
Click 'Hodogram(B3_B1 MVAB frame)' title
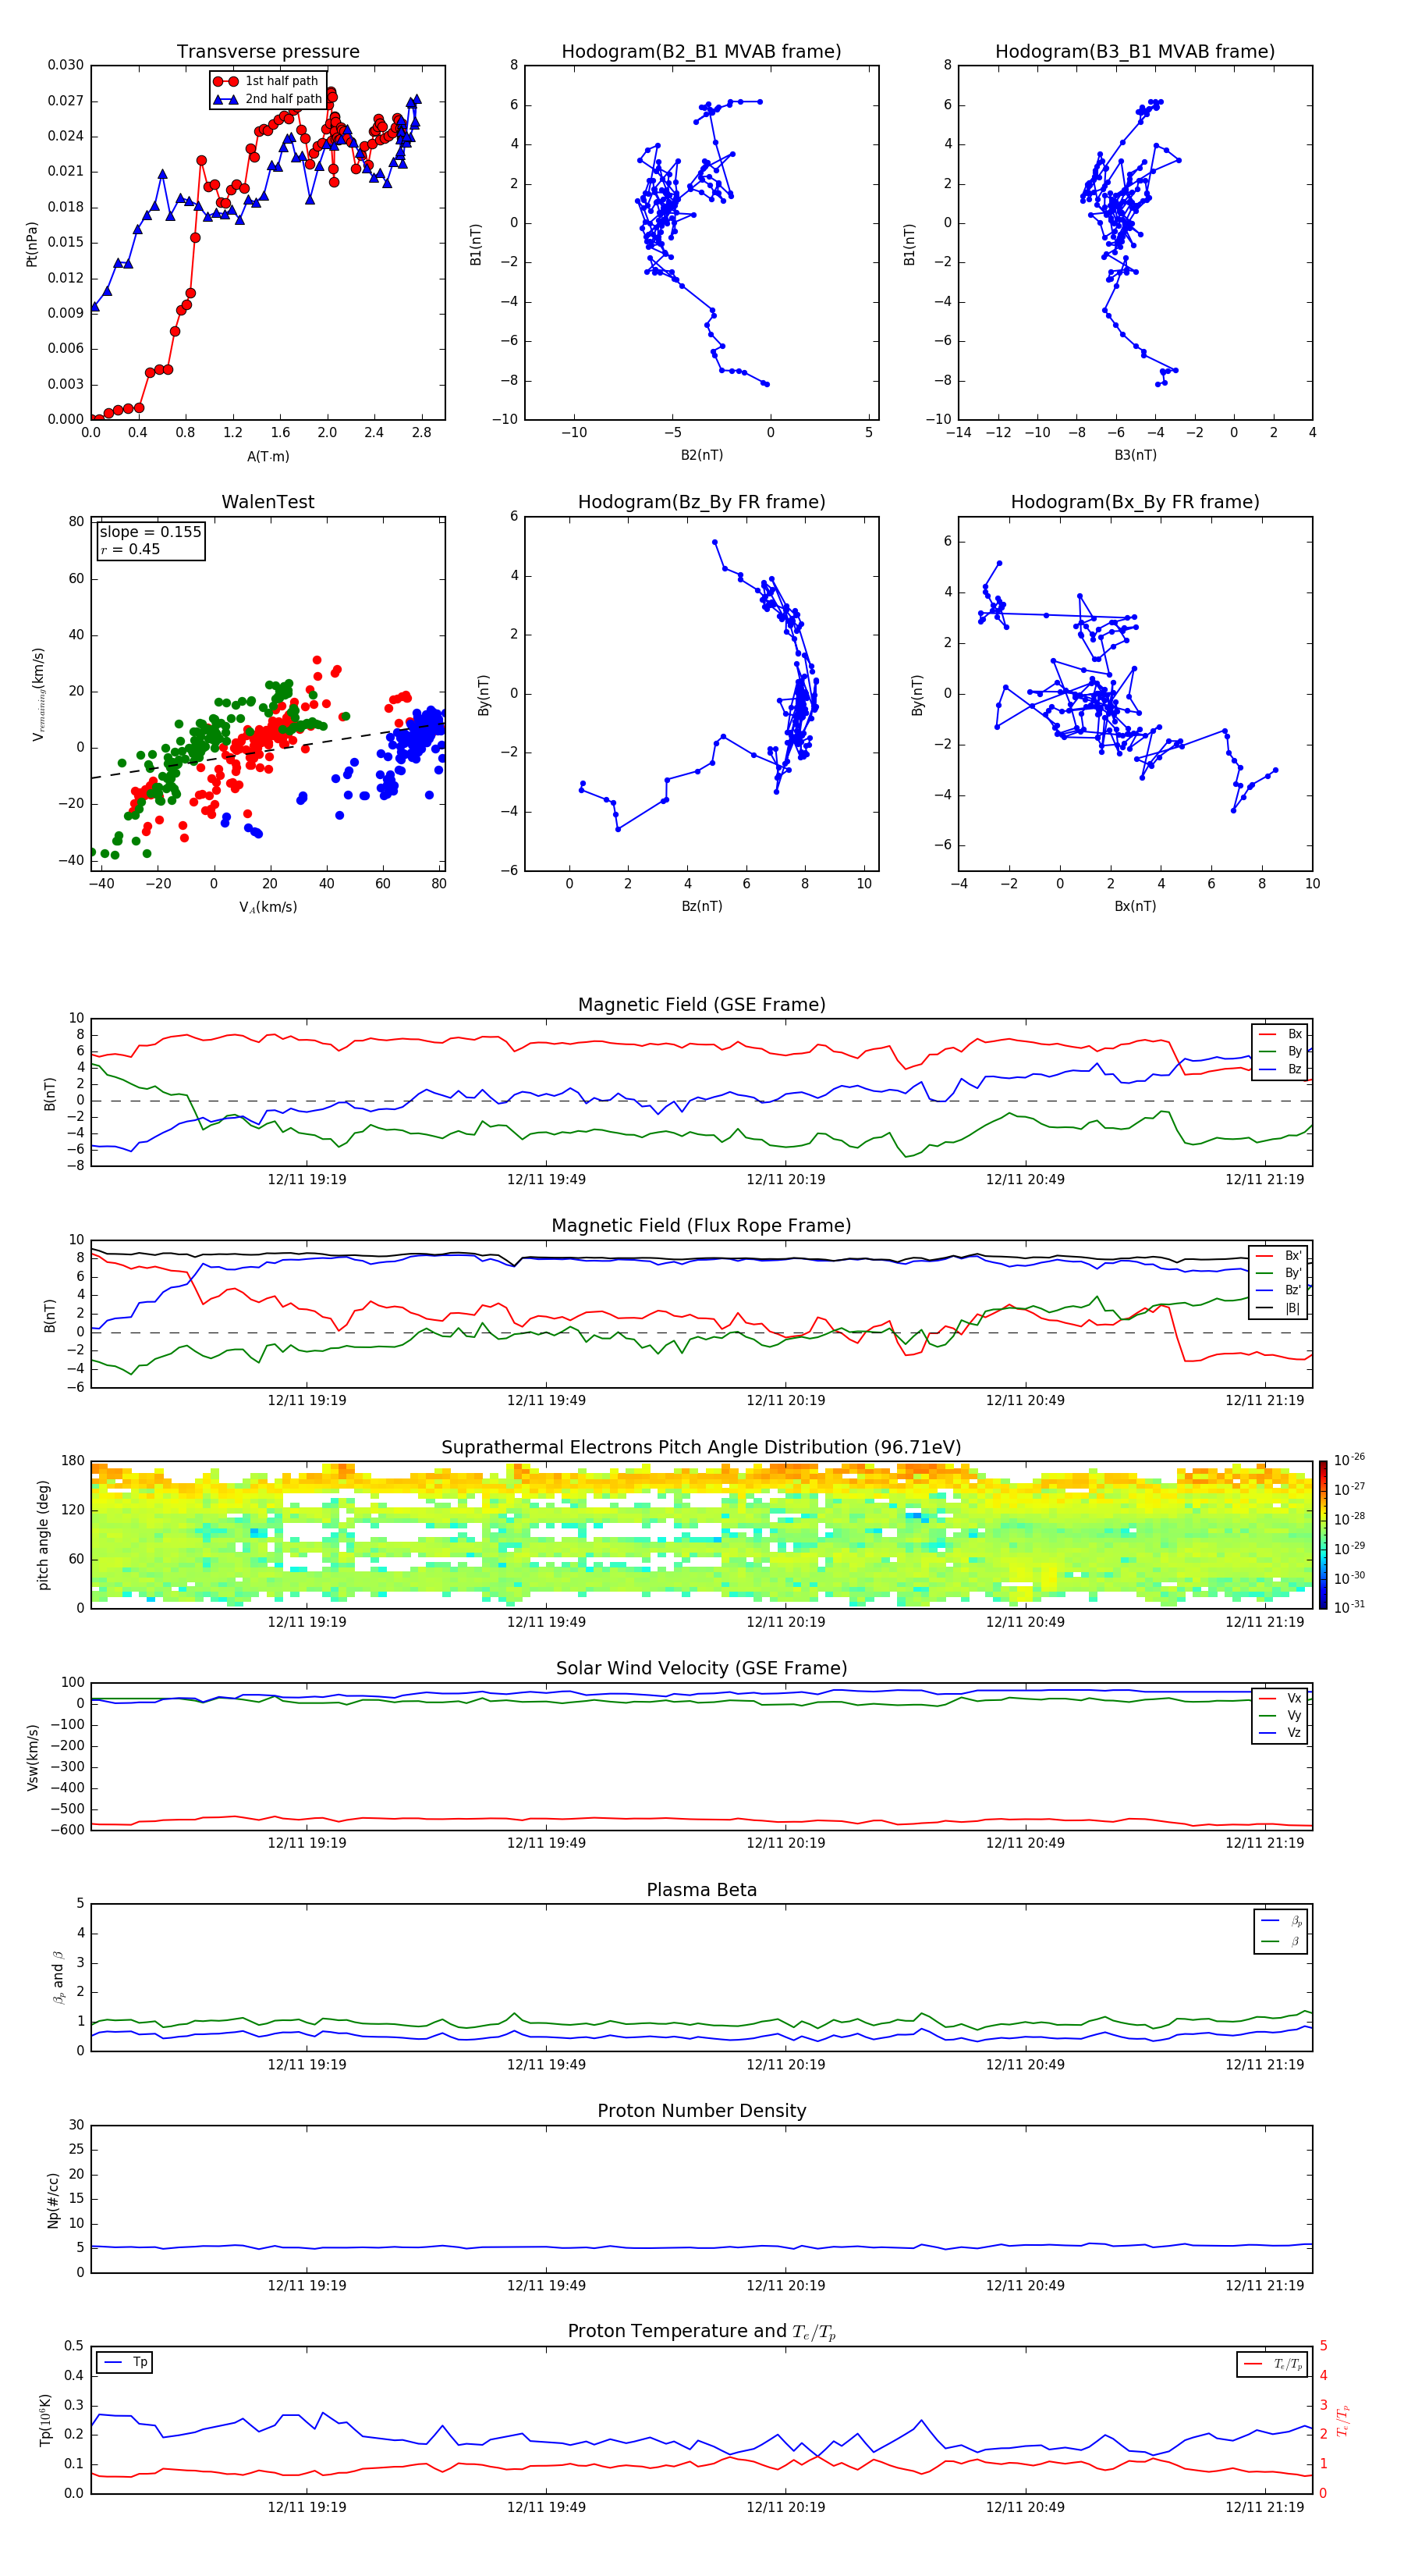tap(1135, 52)
